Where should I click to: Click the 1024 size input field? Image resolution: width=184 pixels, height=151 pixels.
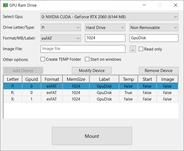(105, 38)
